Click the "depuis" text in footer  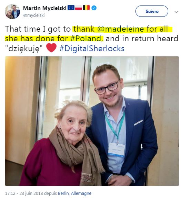pos(50,194)
